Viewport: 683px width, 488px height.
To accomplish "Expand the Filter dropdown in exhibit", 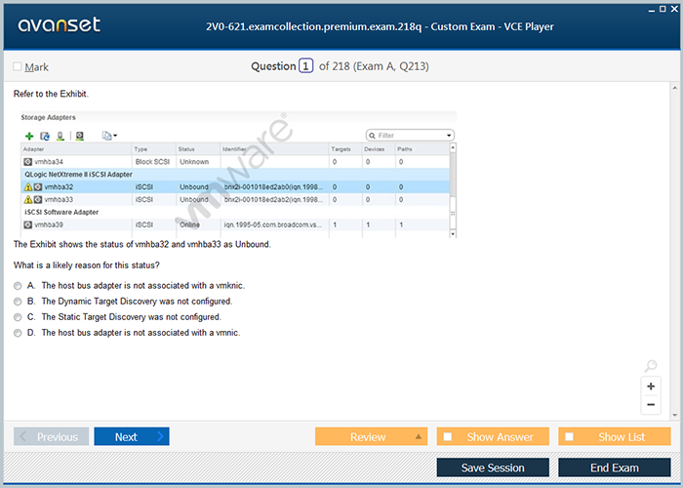I will [x=448, y=136].
